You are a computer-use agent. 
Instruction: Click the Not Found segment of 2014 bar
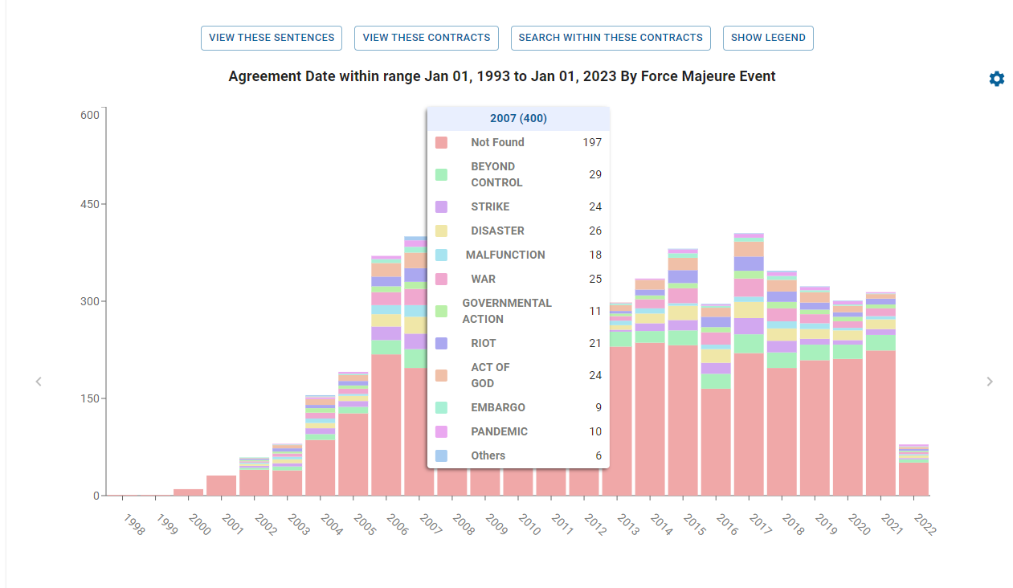650,419
